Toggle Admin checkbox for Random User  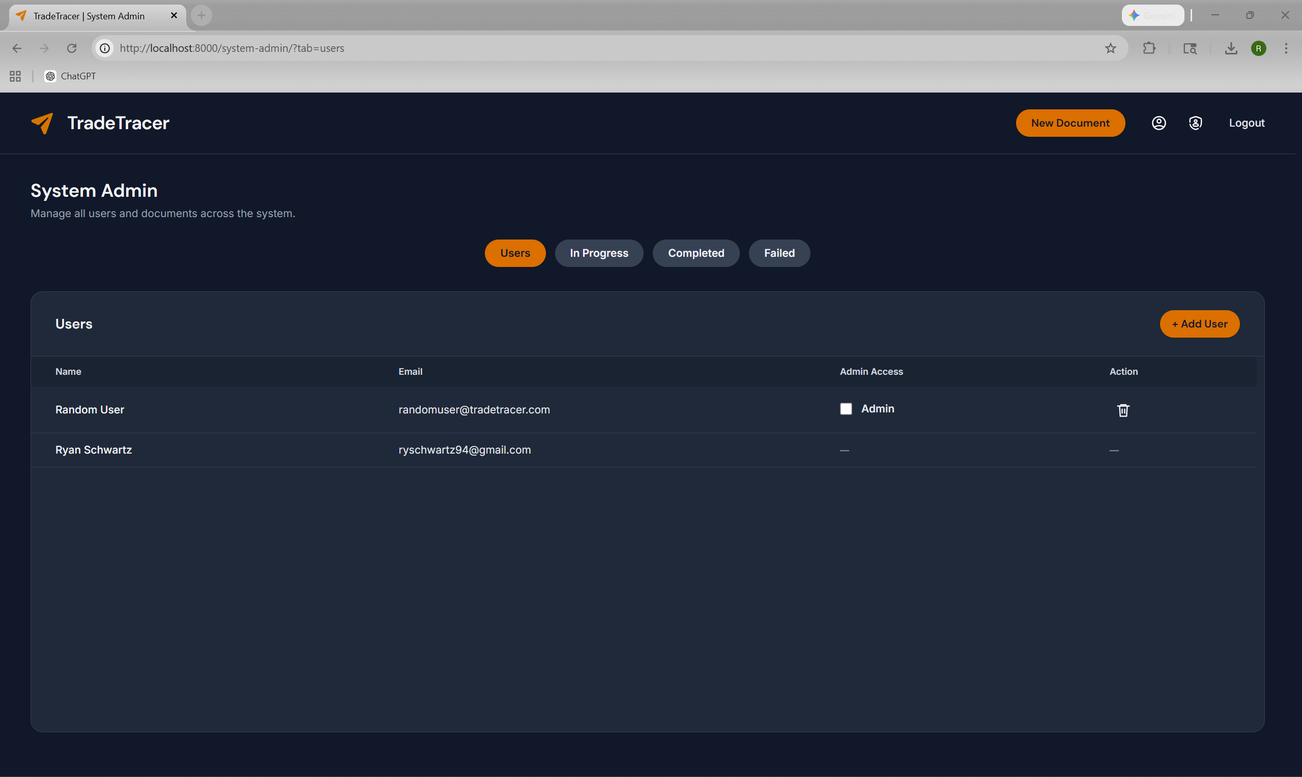click(x=846, y=409)
